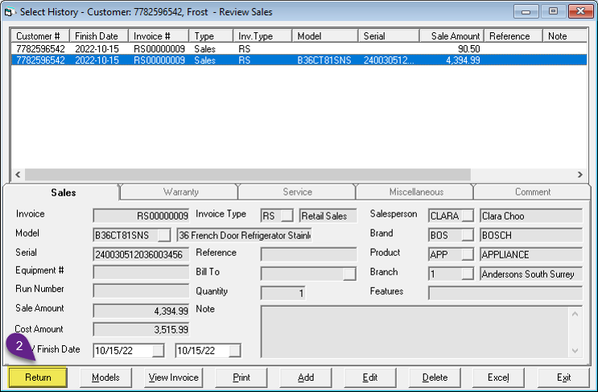Select the row with amount 90.50

click(299, 49)
